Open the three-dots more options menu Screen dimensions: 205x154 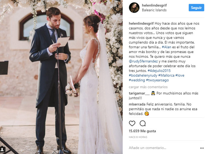202,148
